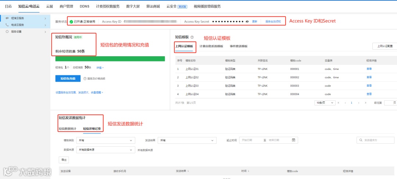
Task: Open the 云展 top menu
Action: coord(50,6)
